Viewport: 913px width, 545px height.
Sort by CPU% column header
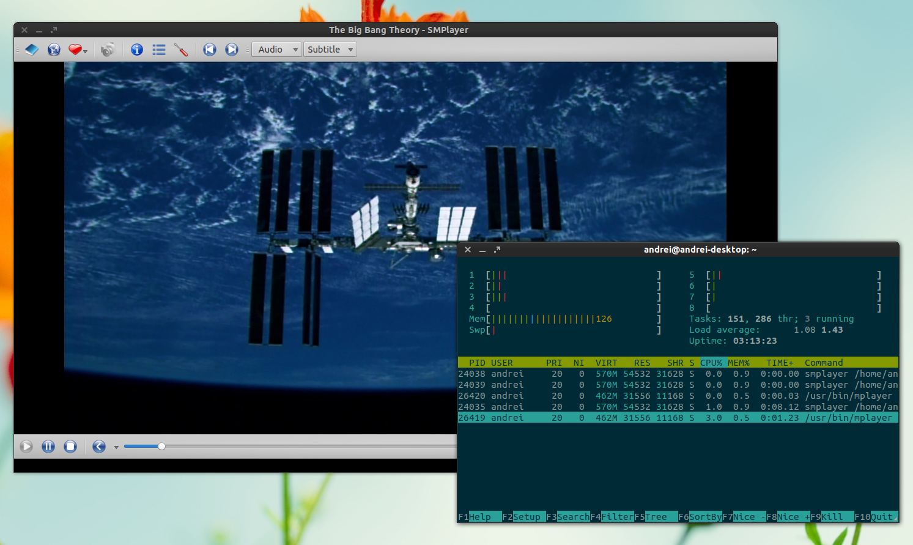711,363
